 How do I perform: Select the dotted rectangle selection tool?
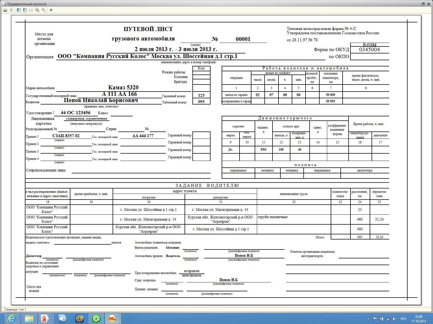(31, 10)
